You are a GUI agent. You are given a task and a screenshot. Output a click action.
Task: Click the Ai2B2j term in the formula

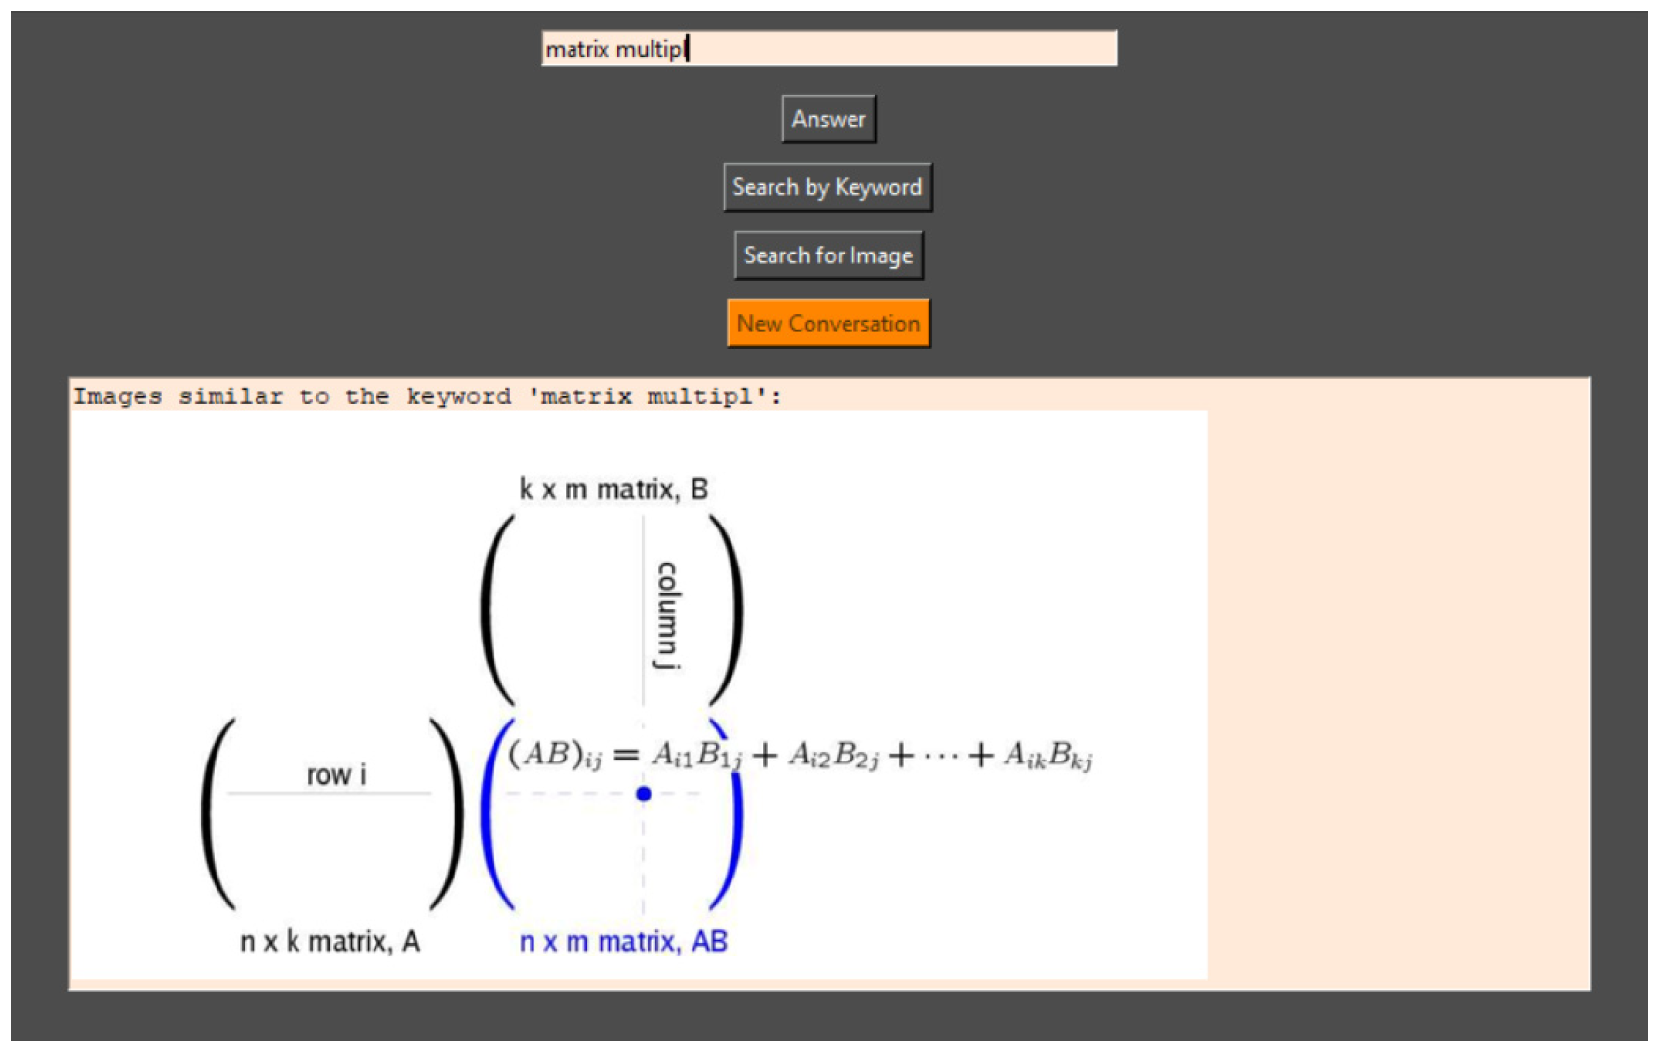[x=833, y=756]
